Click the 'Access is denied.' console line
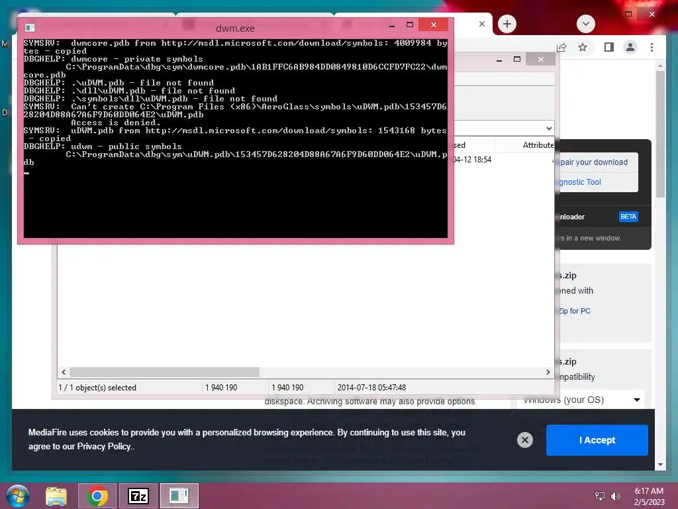The image size is (678, 509). pyautogui.click(x=115, y=123)
